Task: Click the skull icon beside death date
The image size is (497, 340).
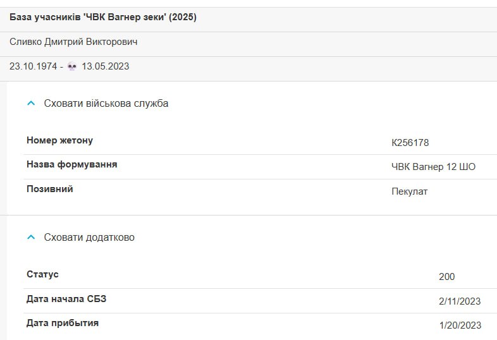Action: 72,66
